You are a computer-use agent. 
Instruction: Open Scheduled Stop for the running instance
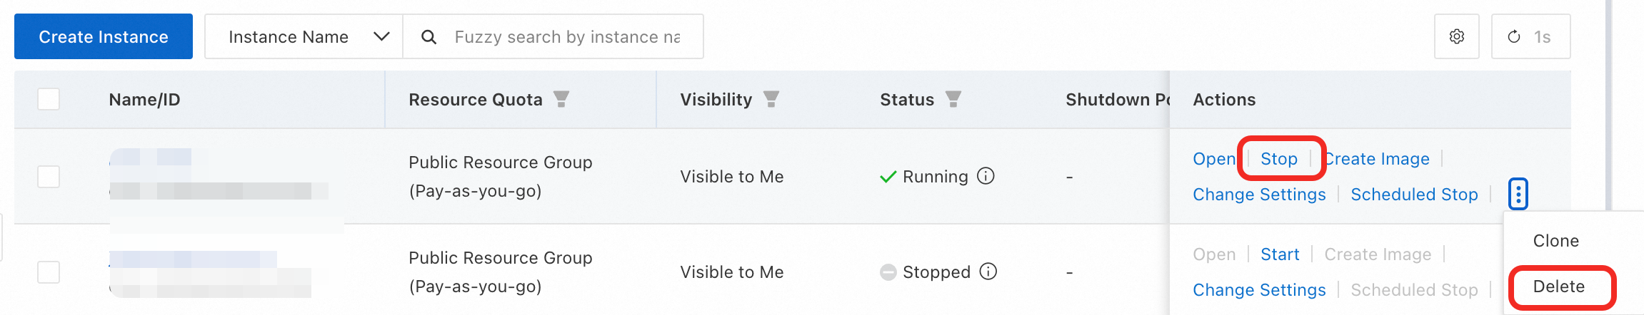point(1414,195)
